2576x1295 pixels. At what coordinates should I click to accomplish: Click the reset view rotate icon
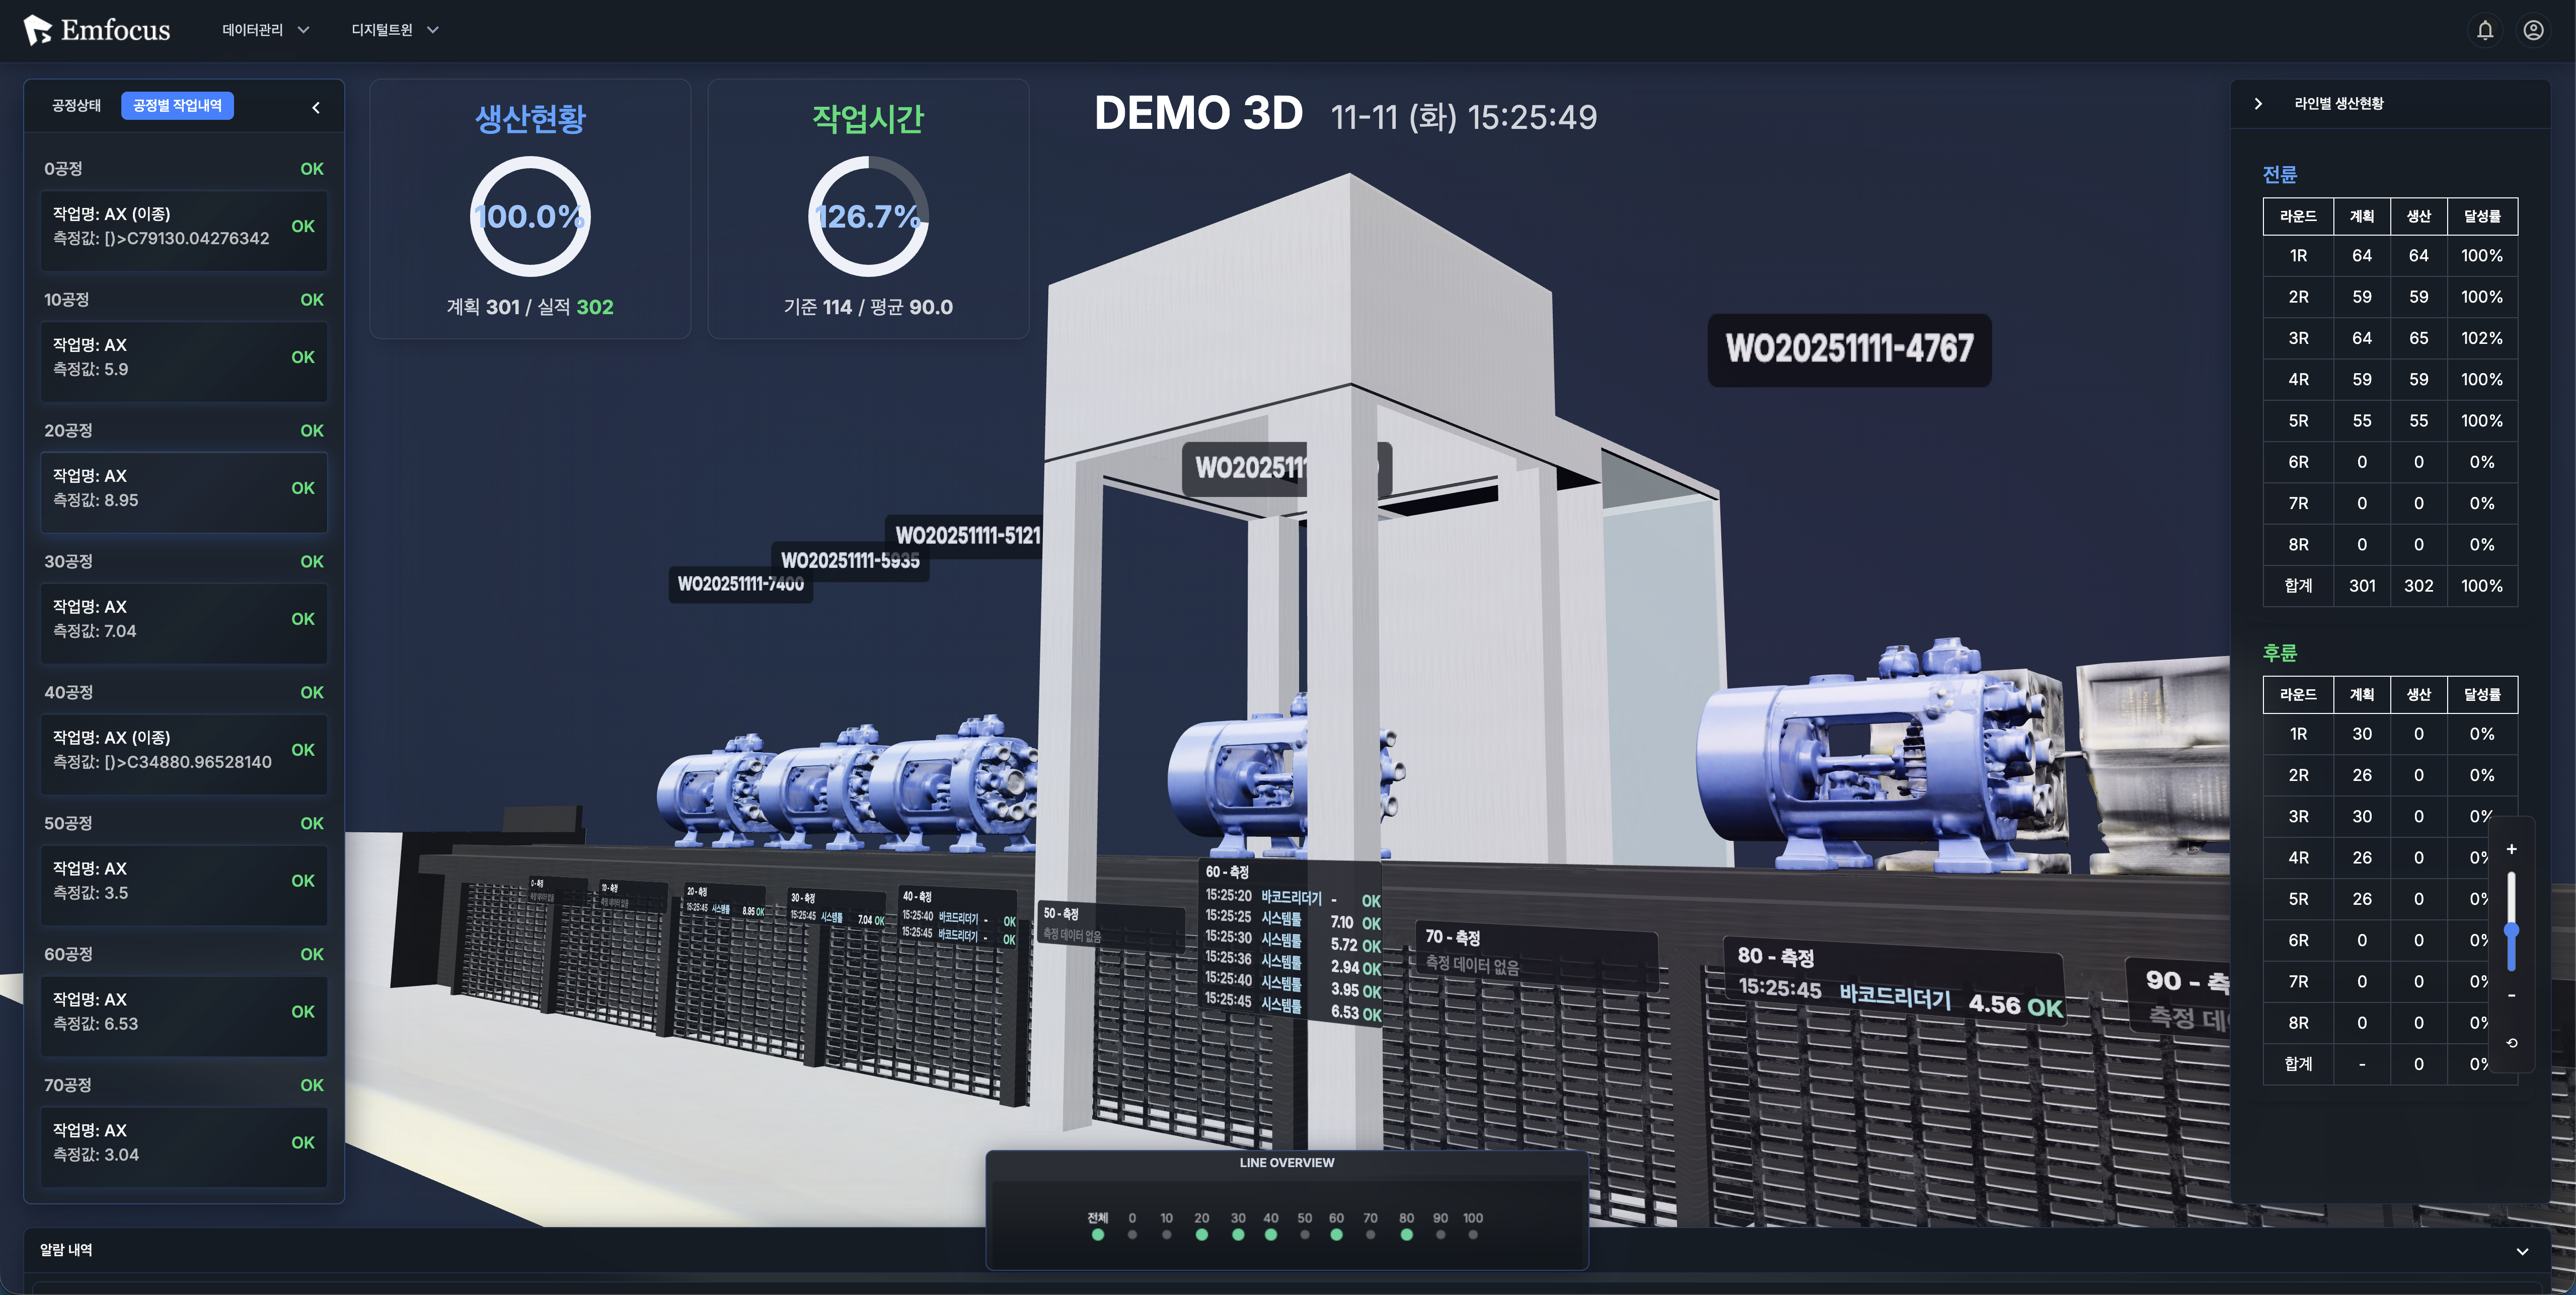(x=2511, y=1043)
